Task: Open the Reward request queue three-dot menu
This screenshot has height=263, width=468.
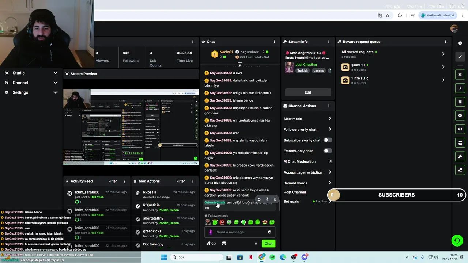Action: tap(445, 42)
